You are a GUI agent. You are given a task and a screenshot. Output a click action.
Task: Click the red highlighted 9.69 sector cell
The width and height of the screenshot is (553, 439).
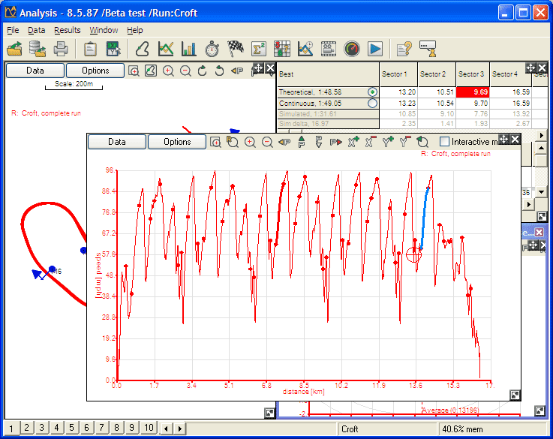471,92
